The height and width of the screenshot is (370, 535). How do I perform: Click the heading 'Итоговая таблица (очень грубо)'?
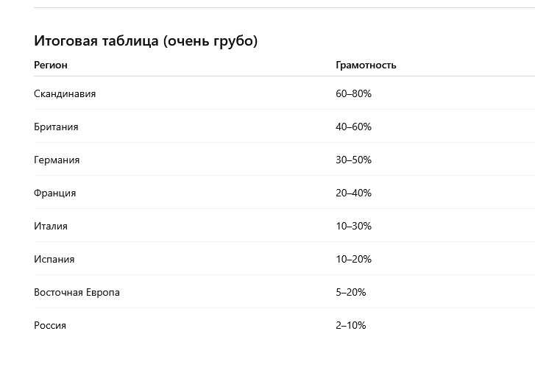(146, 41)
